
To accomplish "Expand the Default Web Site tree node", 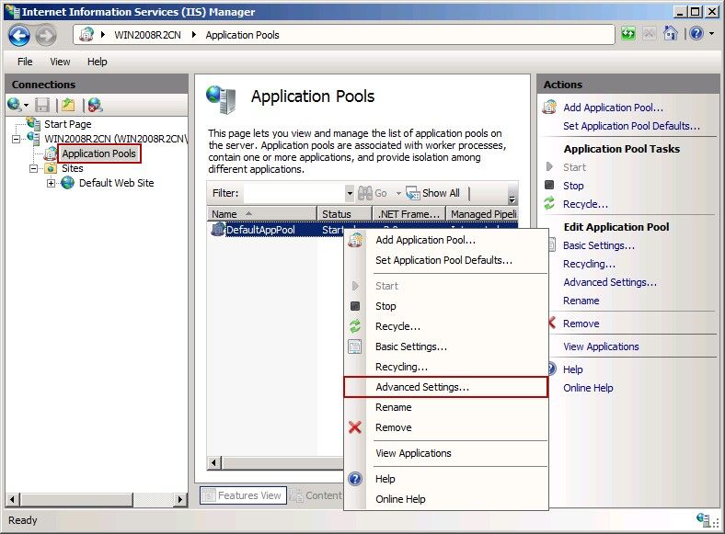I will pos(51,183).
